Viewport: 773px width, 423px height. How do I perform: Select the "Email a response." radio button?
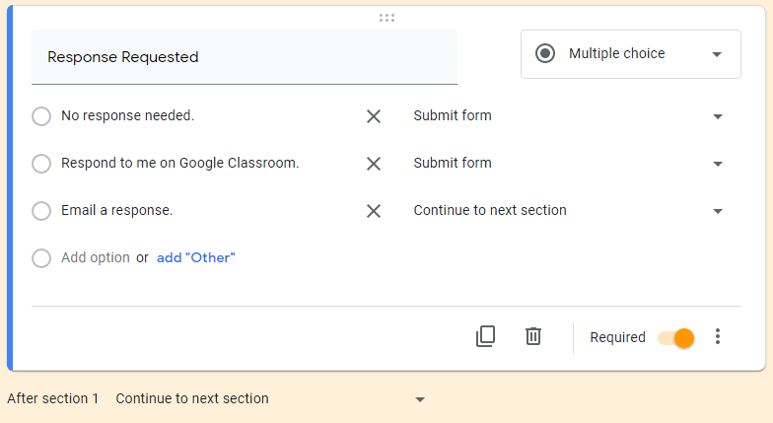click(x=41, y=211)
